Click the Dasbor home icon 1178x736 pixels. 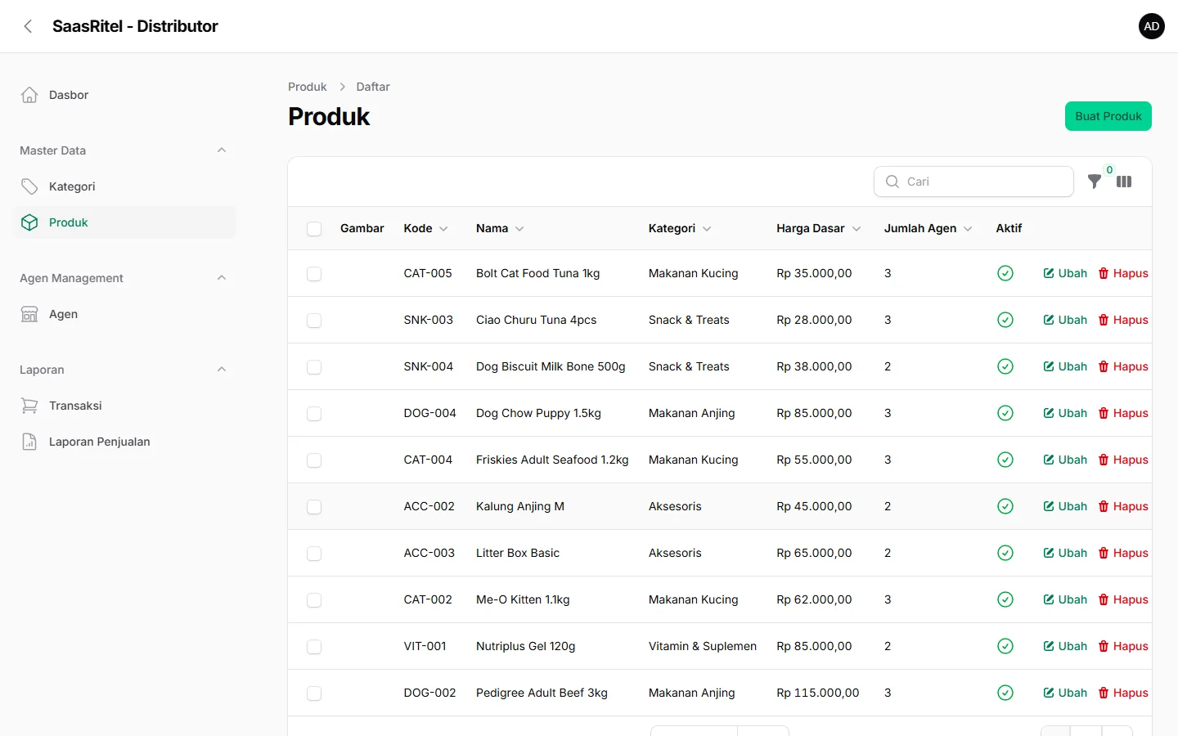[x=29, y=95]
